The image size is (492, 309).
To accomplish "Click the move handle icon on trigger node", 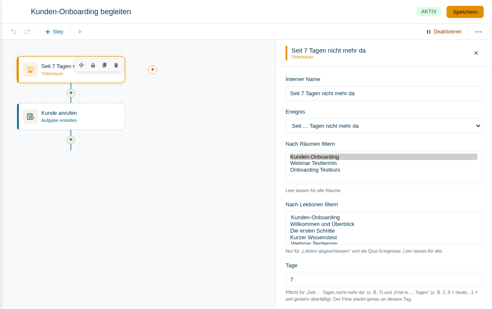I will [81, 65].
